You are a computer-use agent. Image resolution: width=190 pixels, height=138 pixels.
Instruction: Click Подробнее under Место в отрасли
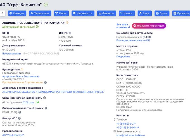click(123, 56)
